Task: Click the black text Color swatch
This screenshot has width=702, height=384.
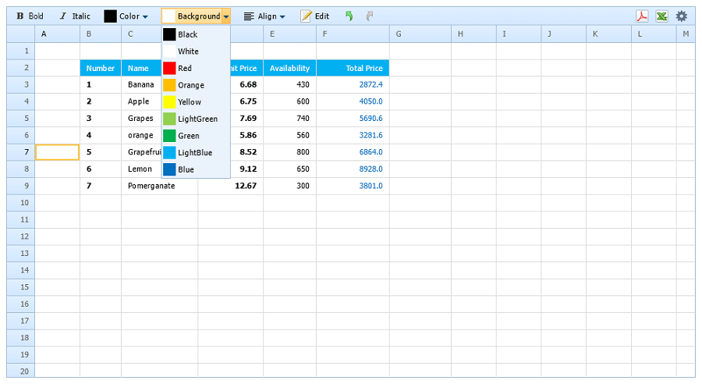Action: 110,16
